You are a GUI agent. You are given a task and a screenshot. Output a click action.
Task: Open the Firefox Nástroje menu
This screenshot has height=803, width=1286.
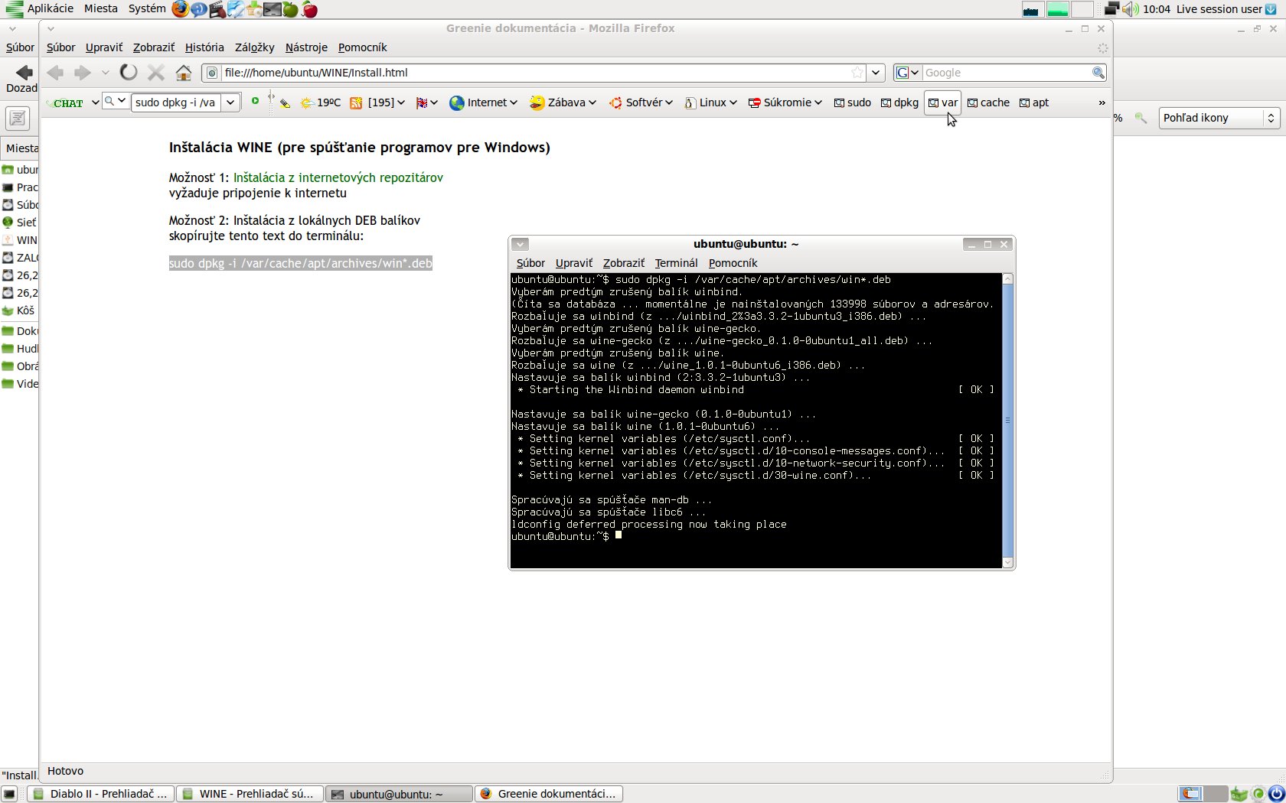pos(306,47)
